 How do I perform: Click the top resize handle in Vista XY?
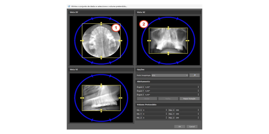click(x=101, y=23)
